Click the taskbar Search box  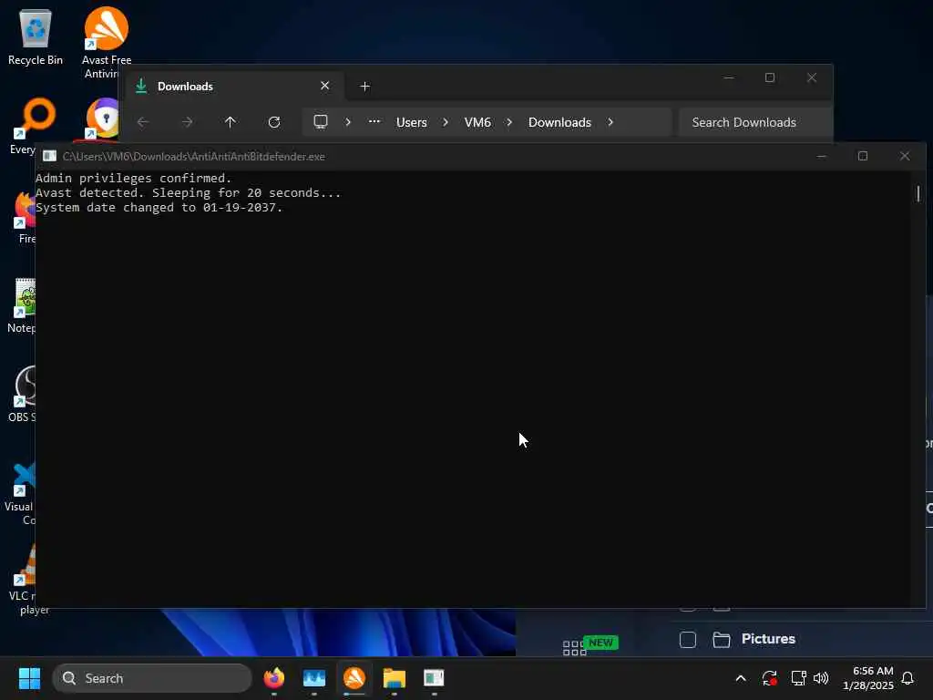[152, 678]
